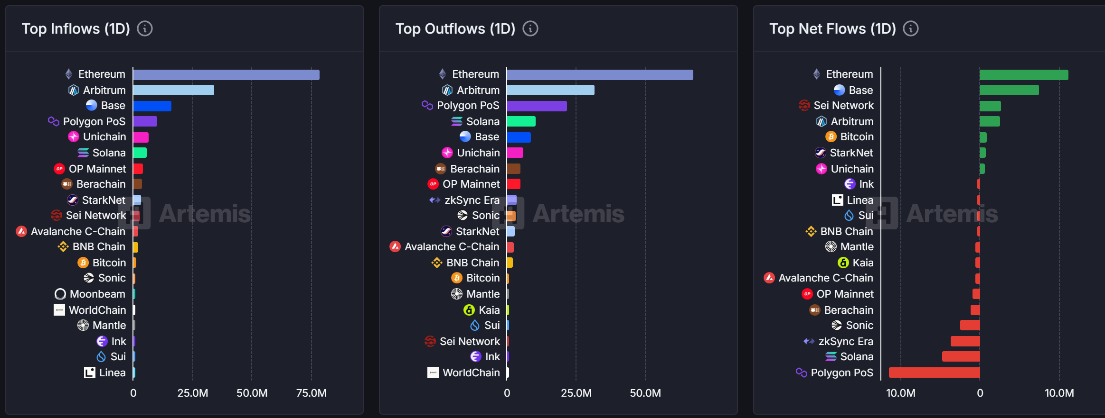Click the Ink logo in Top Net Flows
The image size is (1105, 418).
point(850,184)
